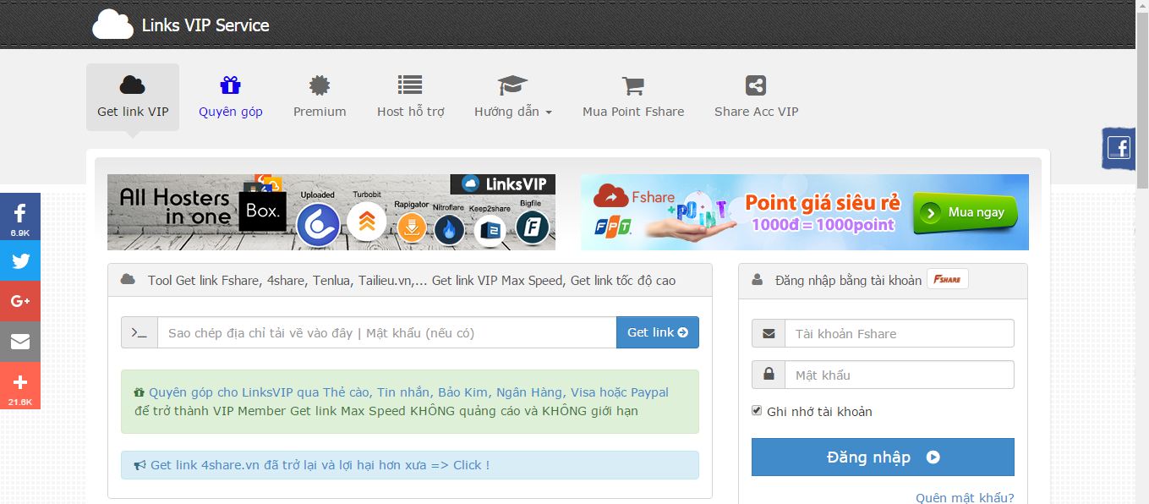This screenshot has height=504, width=1149.
Task: Click the Rapidgator host logo in banner
Action: (x=412, y=228)
